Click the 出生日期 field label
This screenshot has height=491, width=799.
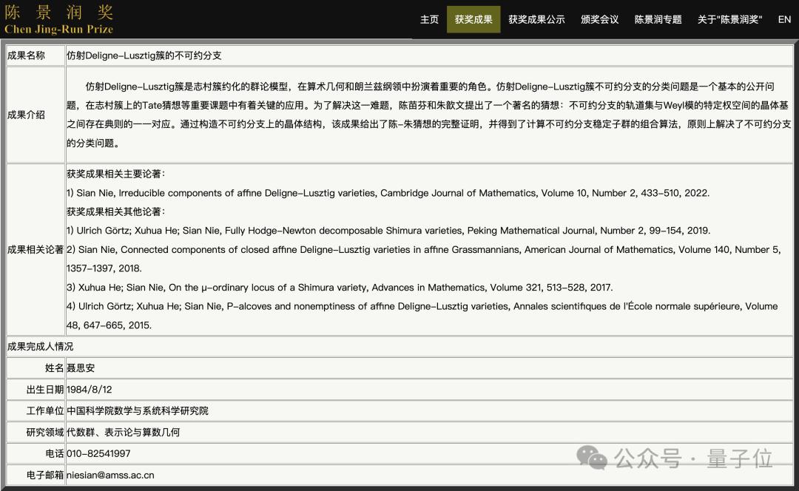tap(45, 389)
